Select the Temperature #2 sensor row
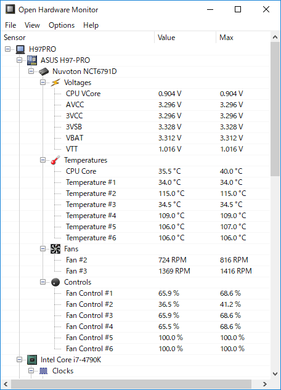Viewport: 281px width, 390px height. pyautogui.click(x=136, y=193)
